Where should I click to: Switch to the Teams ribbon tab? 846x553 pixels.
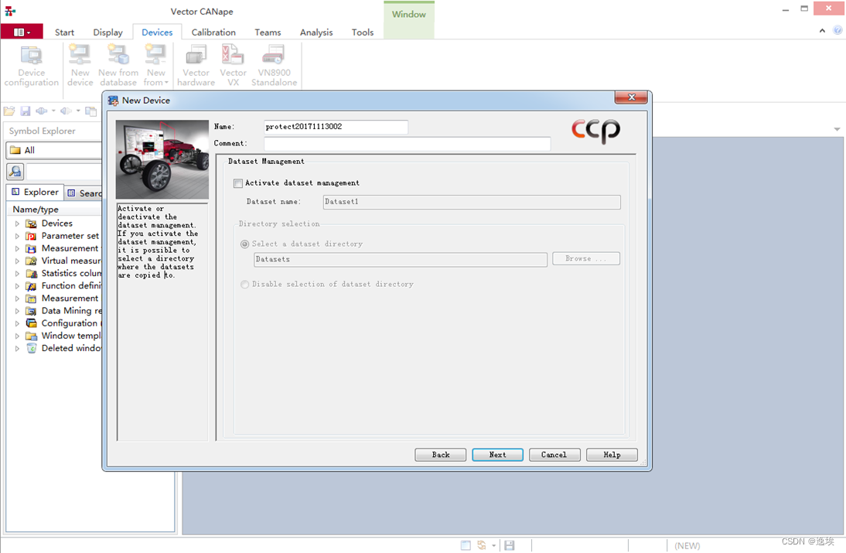(268, 32)
